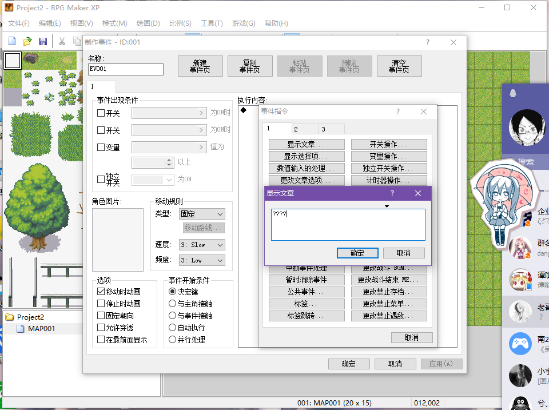Screen dimensions: 549x410
Task: Click help question mark in event editor title
Action: [428, 42]
